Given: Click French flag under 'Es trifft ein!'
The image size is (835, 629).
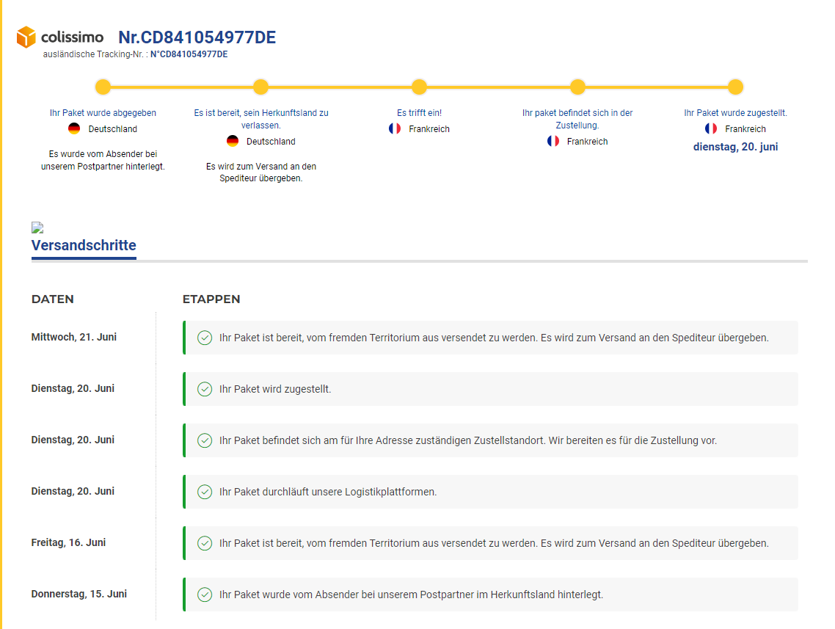Looking at the screenshot, I should [x=395, y=129].
